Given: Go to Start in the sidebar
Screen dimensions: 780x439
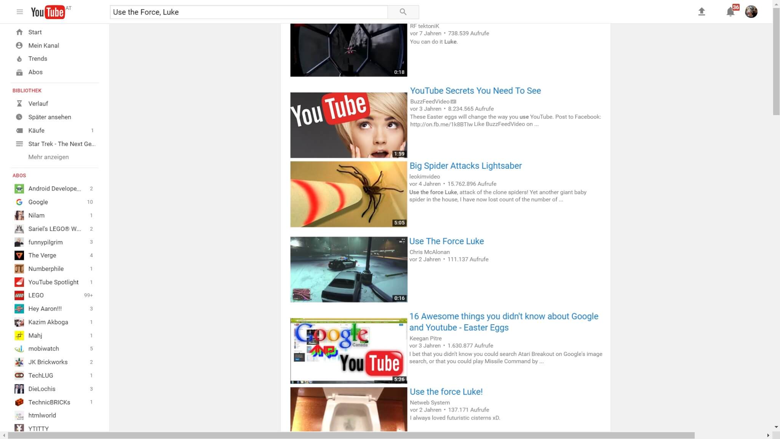Looking at the screenshot, I should [35, 32].
